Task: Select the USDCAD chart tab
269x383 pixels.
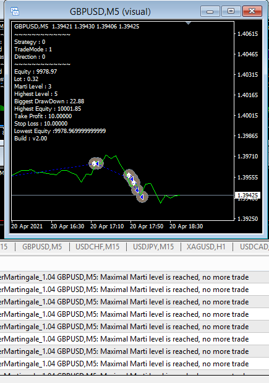Action: tap(254, 247)
